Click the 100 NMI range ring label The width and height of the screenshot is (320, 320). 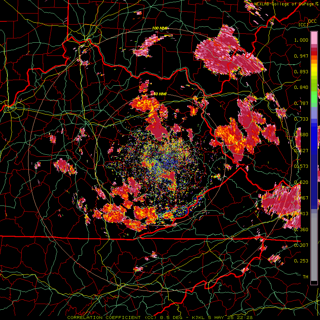click(160, 28)
